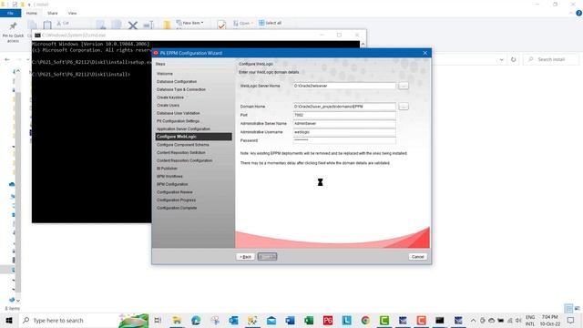The width and height of the screenshot is (583, 328).
Task: Click the Administrative Username field
Action: click(344, 132)
